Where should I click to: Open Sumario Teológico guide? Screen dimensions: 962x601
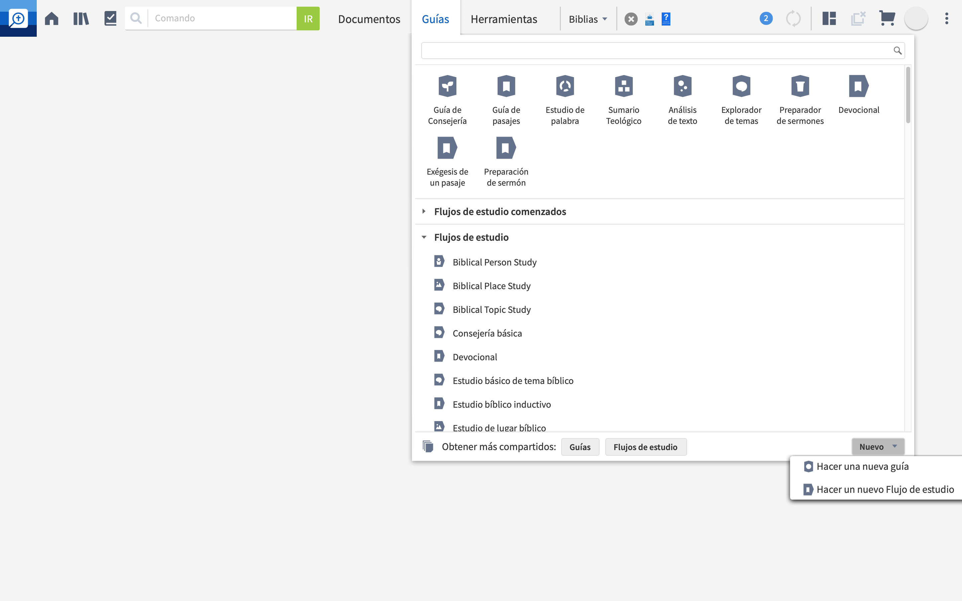coord(624,100)
